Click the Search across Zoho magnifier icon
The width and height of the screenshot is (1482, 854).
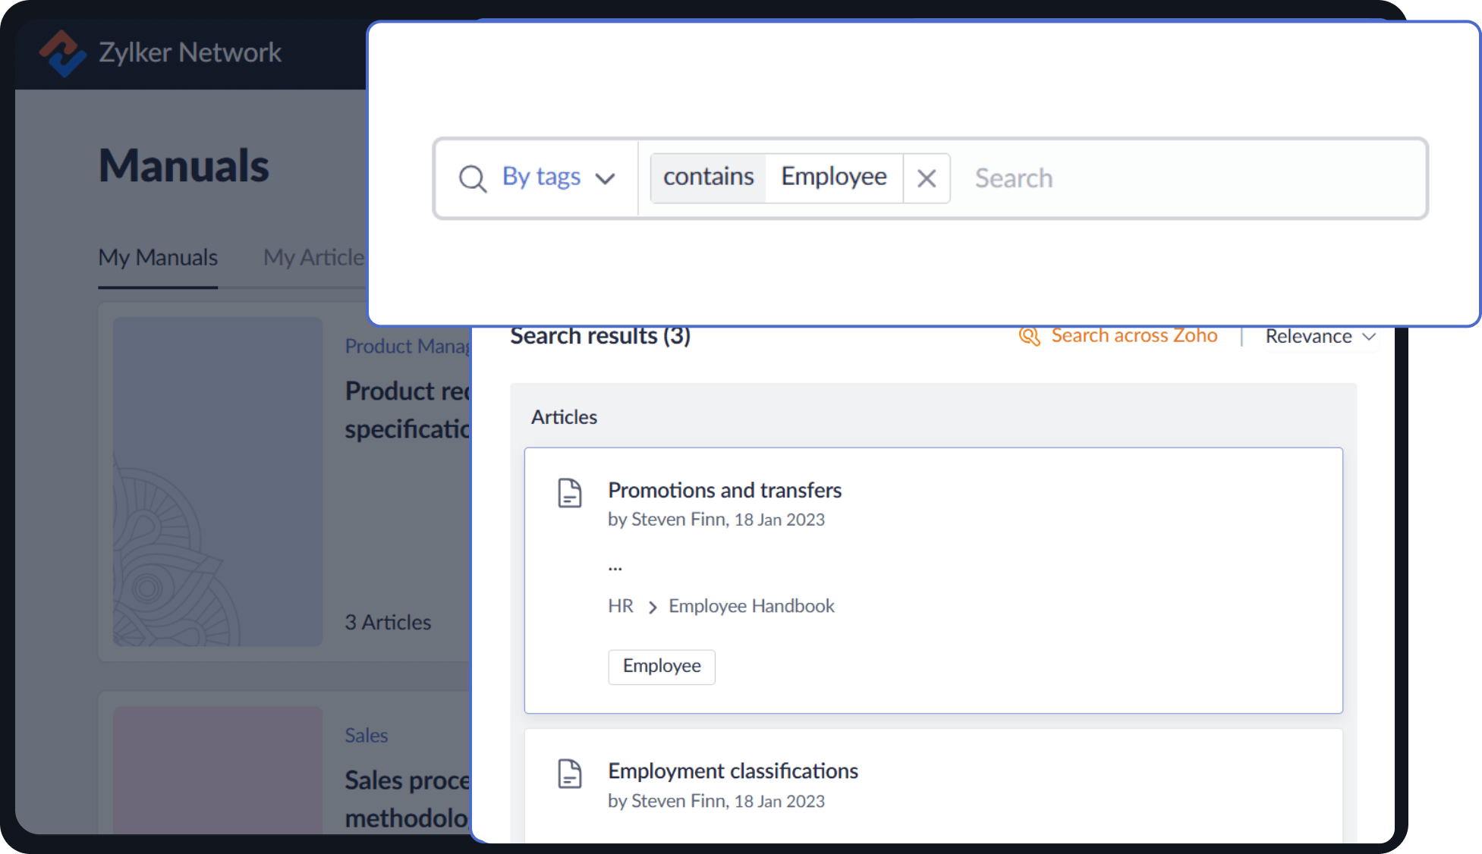1030,336
